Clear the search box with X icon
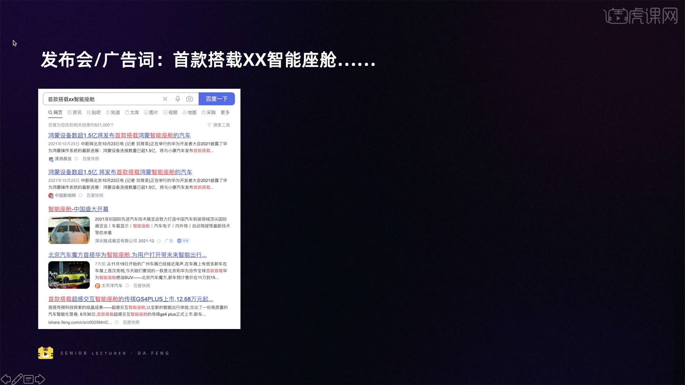This screenshot has height=385, width=685. coord(165,99)
